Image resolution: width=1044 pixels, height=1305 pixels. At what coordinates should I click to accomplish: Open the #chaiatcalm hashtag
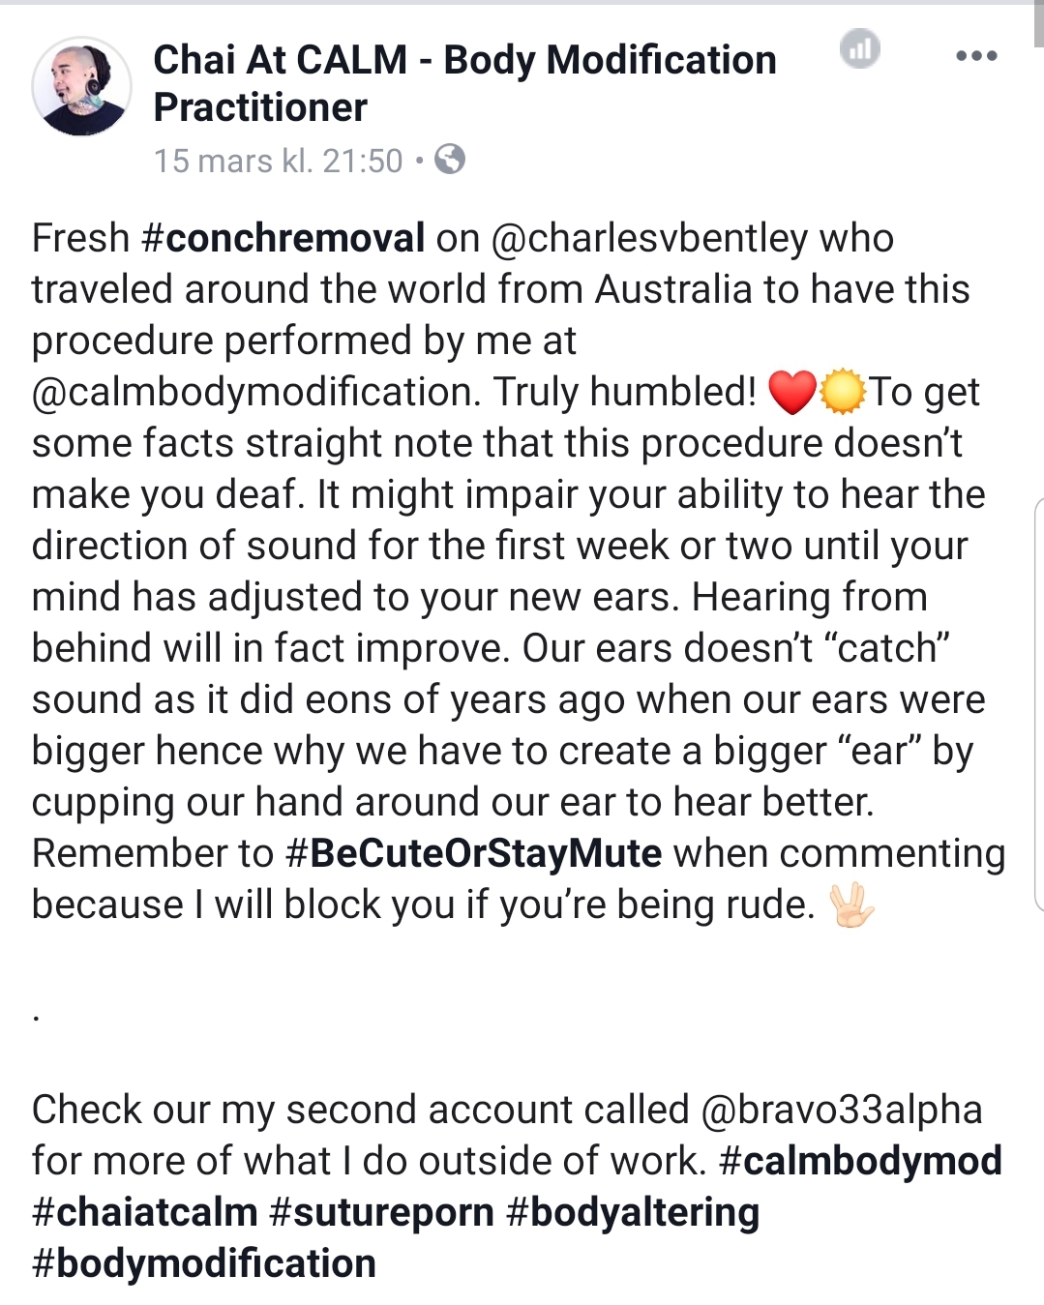tap(145, 1212)
